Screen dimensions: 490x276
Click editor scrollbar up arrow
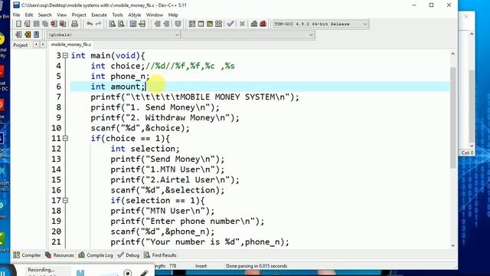point(452,54)
